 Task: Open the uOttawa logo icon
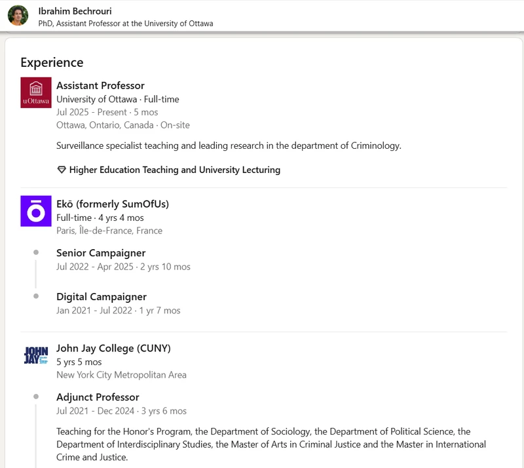[36, 92]
